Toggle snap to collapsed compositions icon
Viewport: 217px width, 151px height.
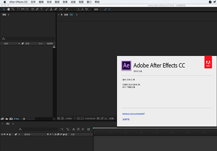pos(105,9)
